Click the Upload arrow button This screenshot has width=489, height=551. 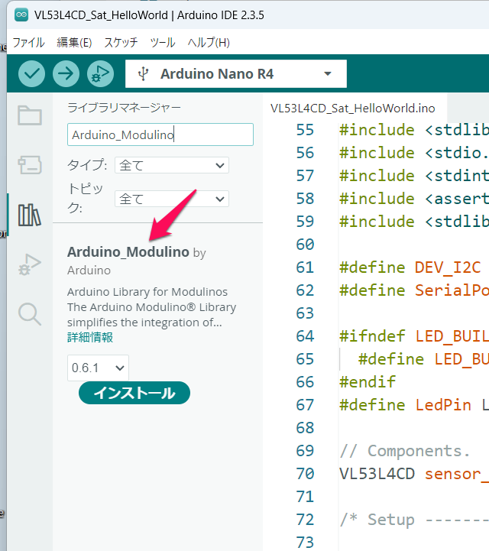(x=66, y=73)
